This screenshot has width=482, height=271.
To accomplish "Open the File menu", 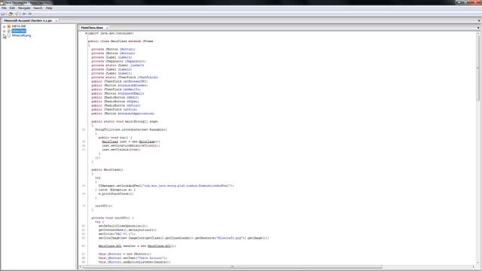I will 4,8.
